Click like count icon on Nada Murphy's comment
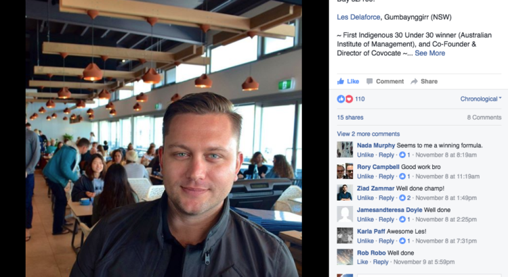Viewport: 508px width, 277px height. pos(402,155)
